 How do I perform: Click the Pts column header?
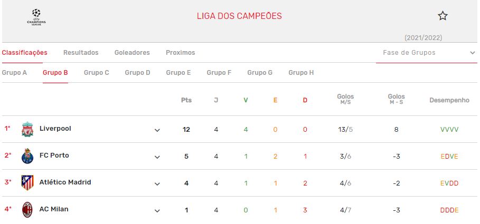(186, 100)
